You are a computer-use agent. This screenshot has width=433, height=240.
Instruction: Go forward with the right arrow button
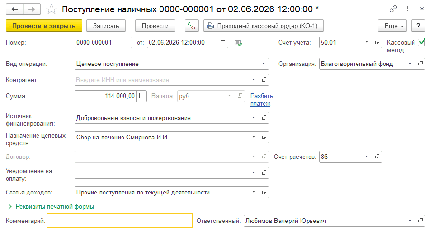[x=32, y=9]
